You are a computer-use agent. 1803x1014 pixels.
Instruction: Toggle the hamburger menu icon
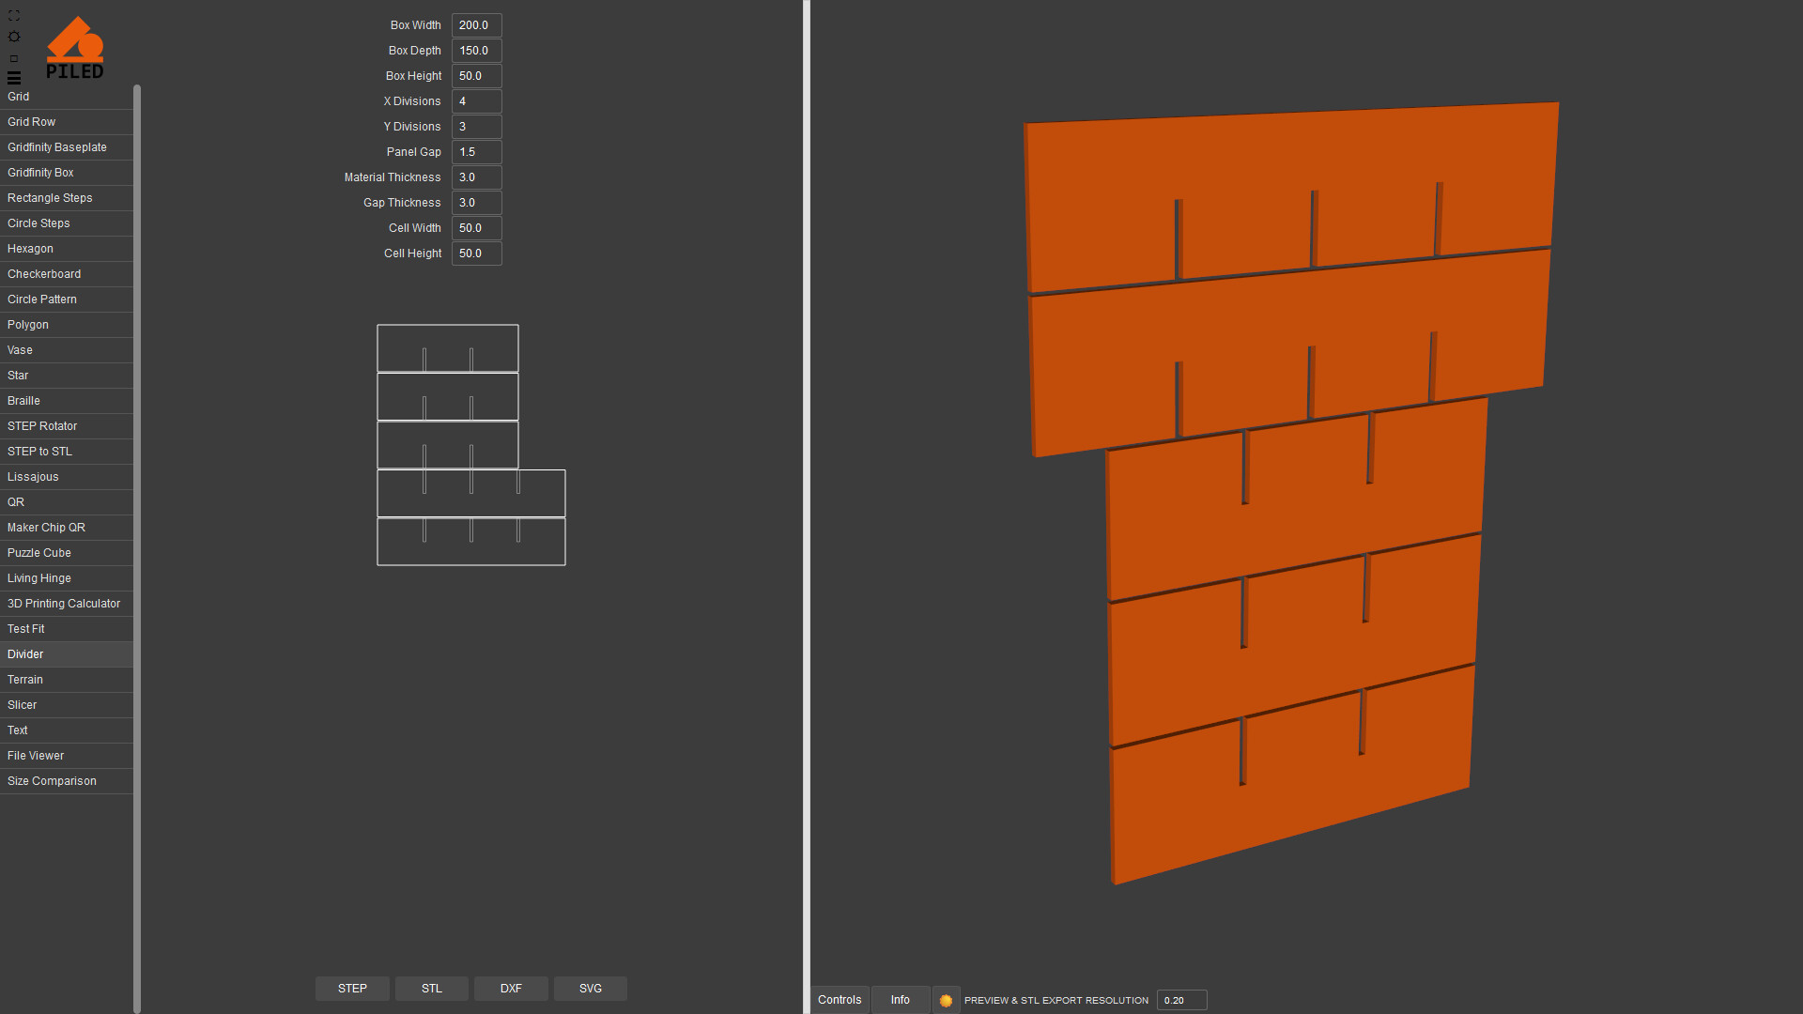pos(14,78)
